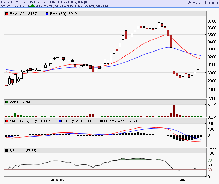
Task: Click the 'Jun 16' x-axis label
Action: (57, 180)
